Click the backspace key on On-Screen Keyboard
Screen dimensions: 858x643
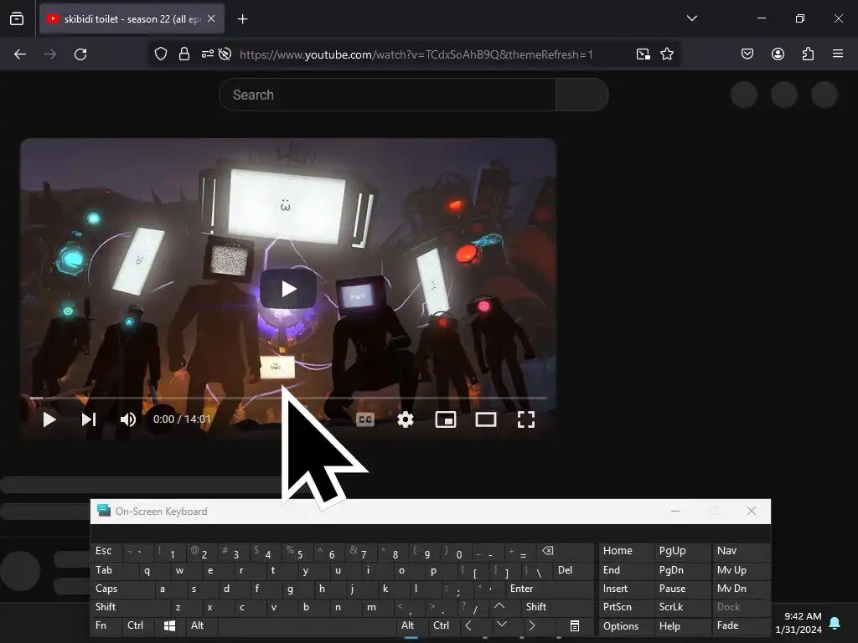564,551
